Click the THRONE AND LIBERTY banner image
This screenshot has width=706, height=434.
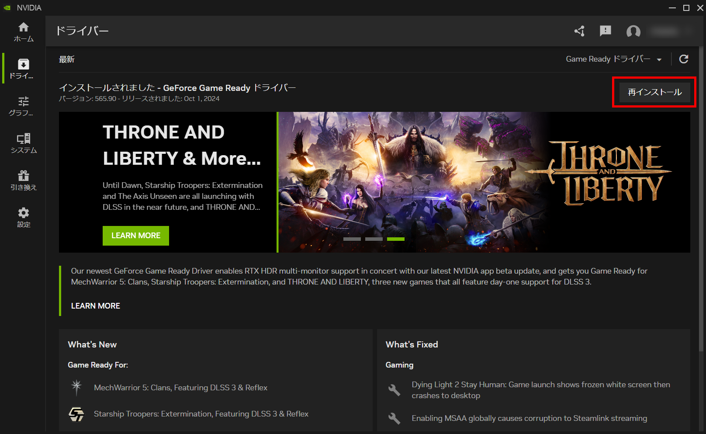pyautogui.click(x=484, y=182)
